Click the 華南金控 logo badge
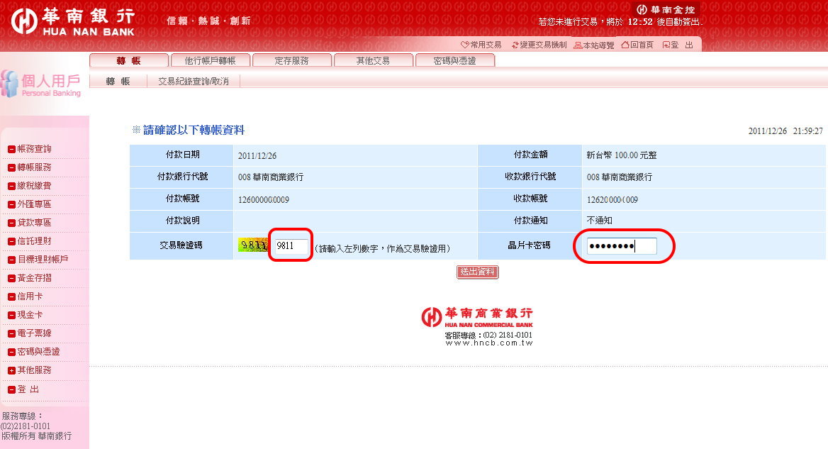The image size is (828, 449). pos(666,9)
